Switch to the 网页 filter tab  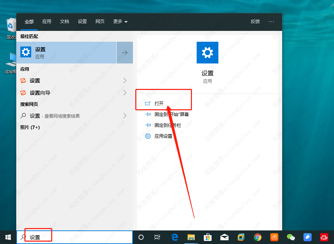tap(100, 21)
